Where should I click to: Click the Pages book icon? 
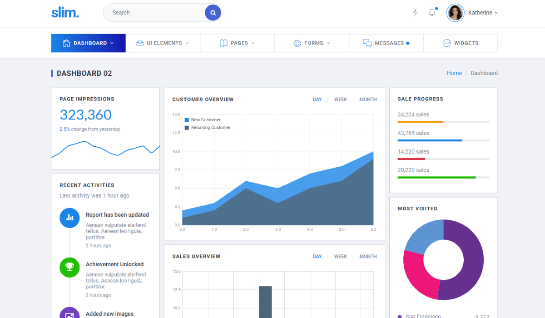223,43
